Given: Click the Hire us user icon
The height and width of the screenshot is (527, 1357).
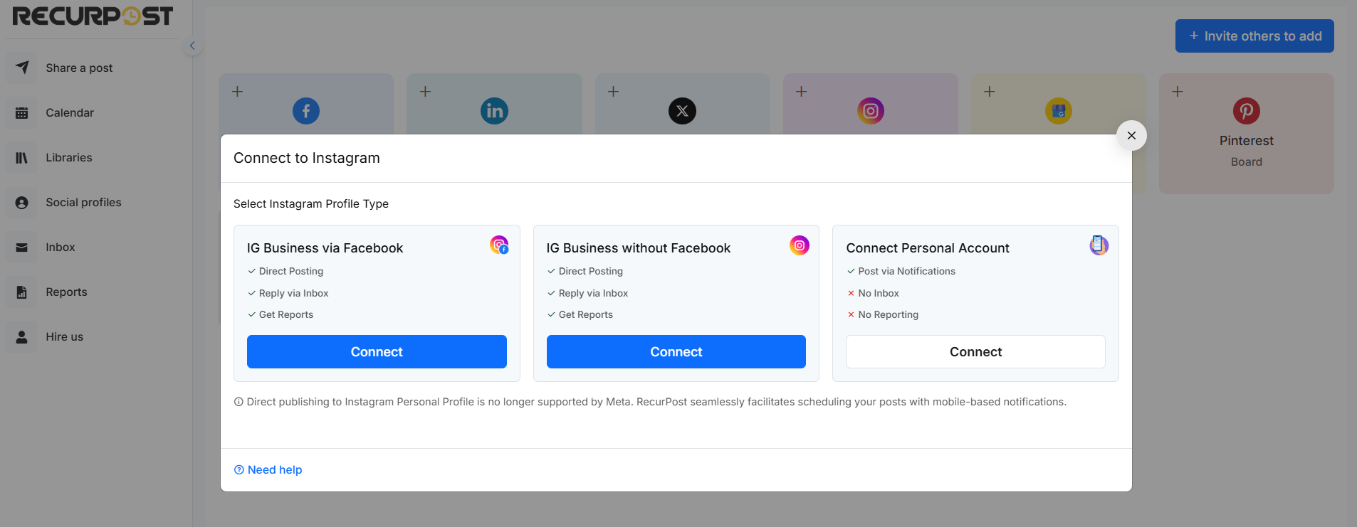Looking at the screenshot, I should 22,336.
